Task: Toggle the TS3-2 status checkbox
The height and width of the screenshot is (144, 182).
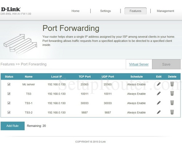Action: [9, 112]
